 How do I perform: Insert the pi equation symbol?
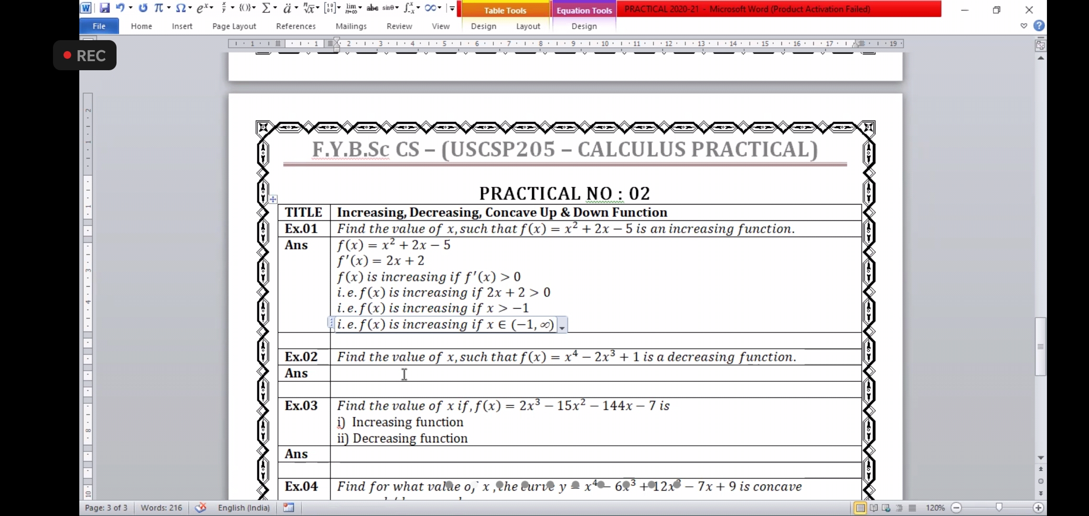[158, 8]
